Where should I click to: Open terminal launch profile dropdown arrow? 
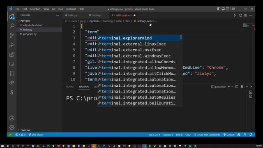tap(232, 87)
